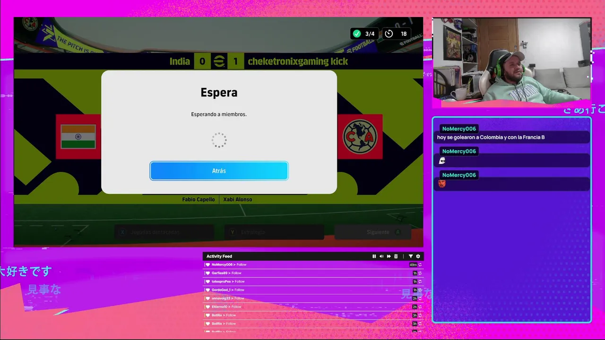Image resolution: width=605 pixels, height=340 pixels.
Task: Pause the Activity Feed
Action: [x=374, y=256]
